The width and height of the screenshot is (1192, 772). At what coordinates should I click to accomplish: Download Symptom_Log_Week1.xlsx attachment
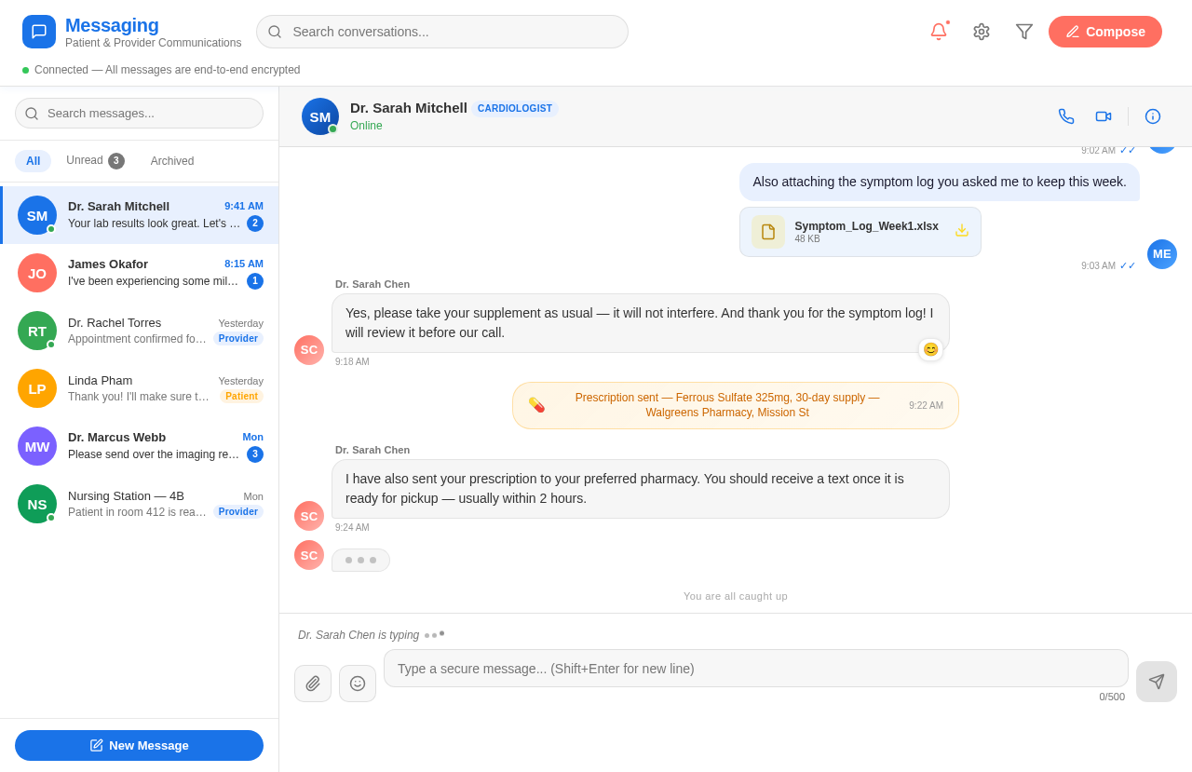[x=962, y=230]
